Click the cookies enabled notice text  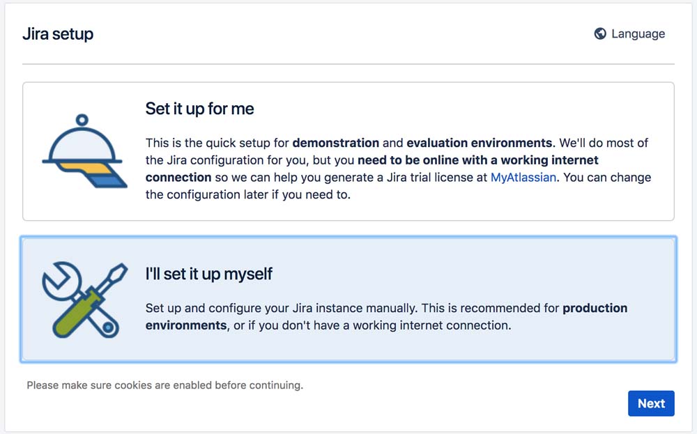[x=164, y=385]
